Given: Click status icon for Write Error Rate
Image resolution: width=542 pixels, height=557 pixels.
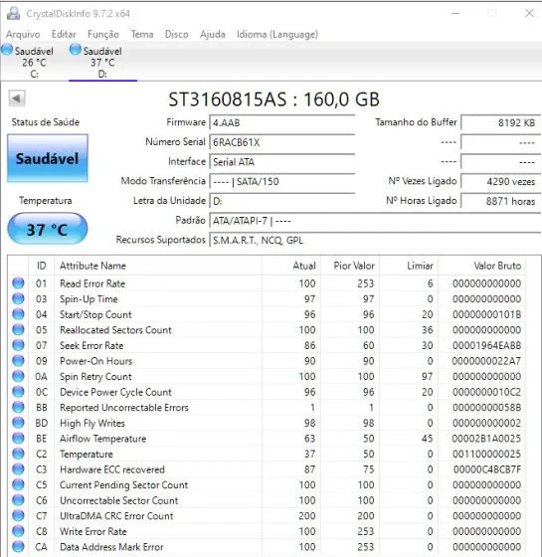Looking at the screenshot, I should 18,531.
